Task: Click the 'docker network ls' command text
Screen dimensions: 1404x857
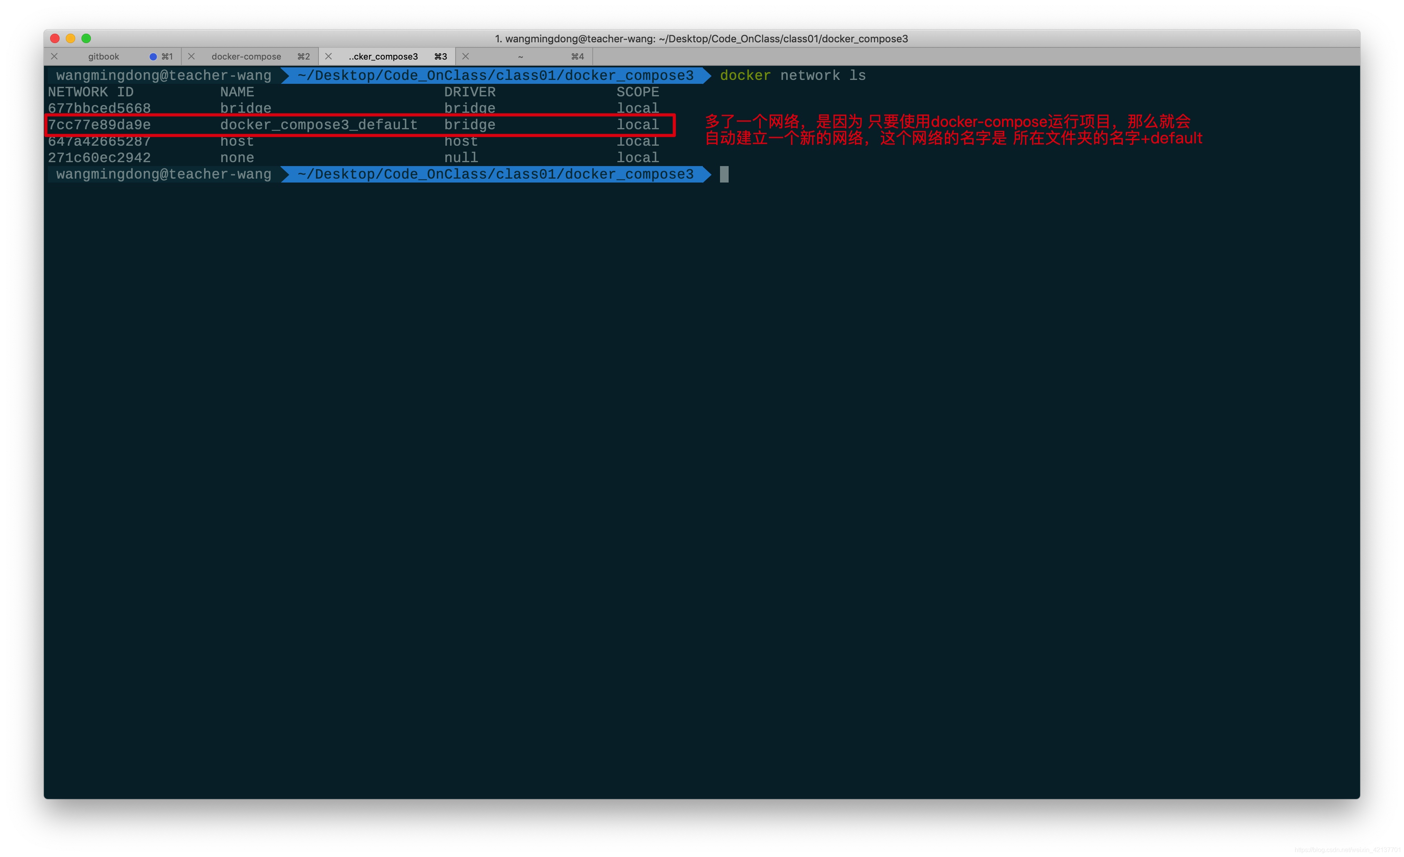Action: click(x=792, y=75)
